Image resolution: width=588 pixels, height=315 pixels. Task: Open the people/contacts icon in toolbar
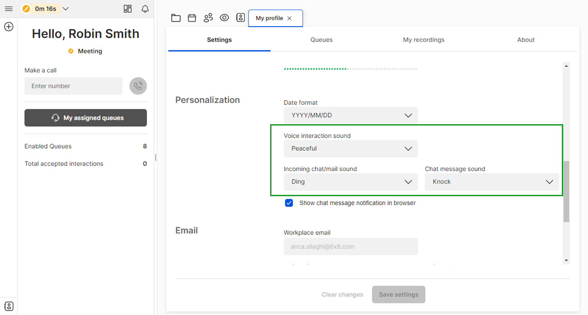click(x=208, y=18)
